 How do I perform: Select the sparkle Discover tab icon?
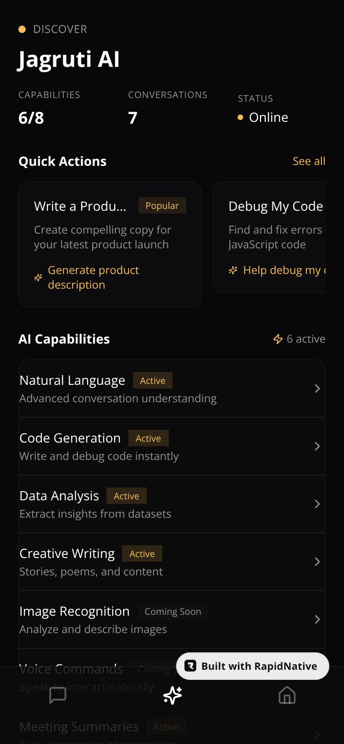172,695
